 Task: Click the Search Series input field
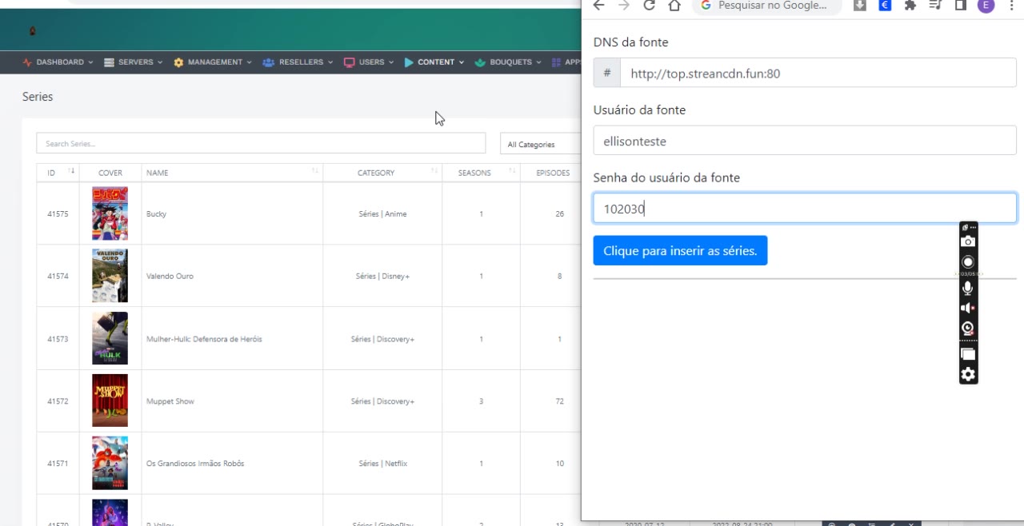point(261,144)
